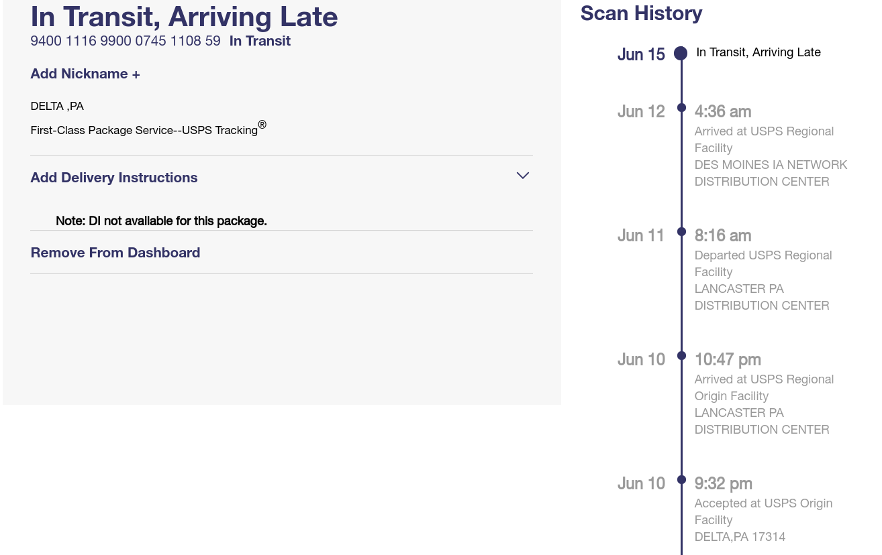The image size is (882, 555).
Task: Click the timeline dot beside 10:47 pm
Action: point(681,356)
